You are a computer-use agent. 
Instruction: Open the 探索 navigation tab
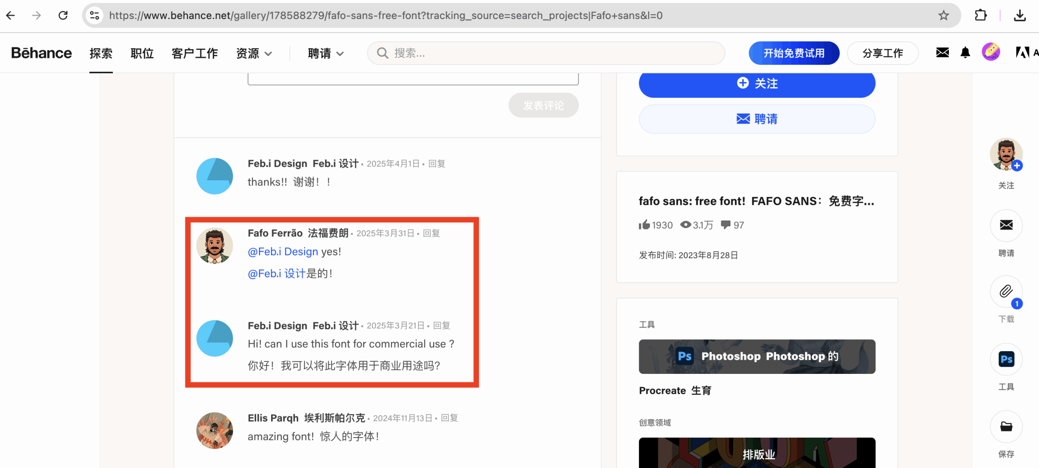[101, 53]
